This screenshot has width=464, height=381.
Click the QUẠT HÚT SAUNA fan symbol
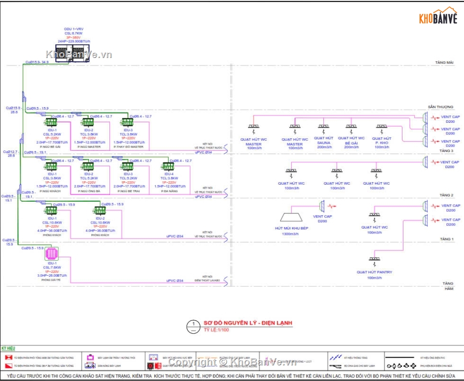pos(323,128)
